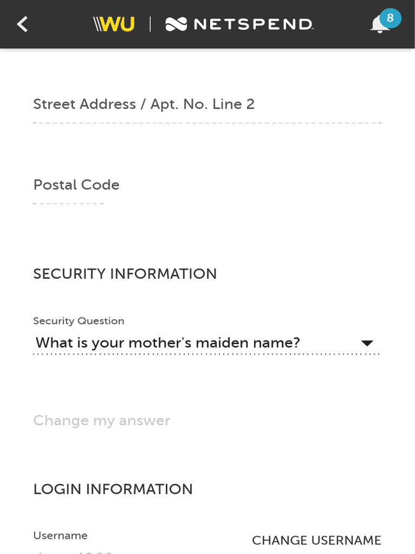
Task: Select the Change my answer field
Action: tap(102, 421)
